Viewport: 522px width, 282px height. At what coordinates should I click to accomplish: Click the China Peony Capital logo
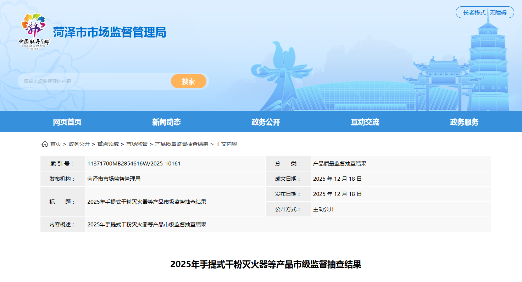click(34, 32)
